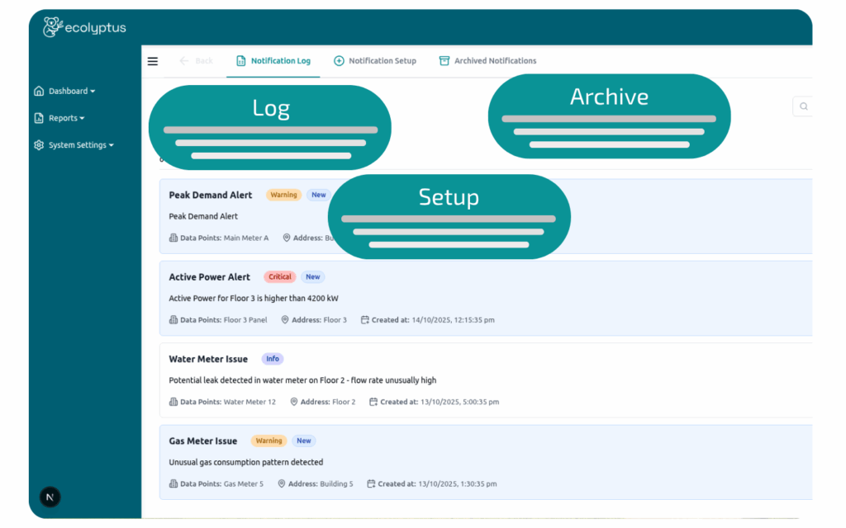Expand the Reports sidebar menu
Image resolution: width=846 pixels, height=528 pixels.
(x=66, y=119)
